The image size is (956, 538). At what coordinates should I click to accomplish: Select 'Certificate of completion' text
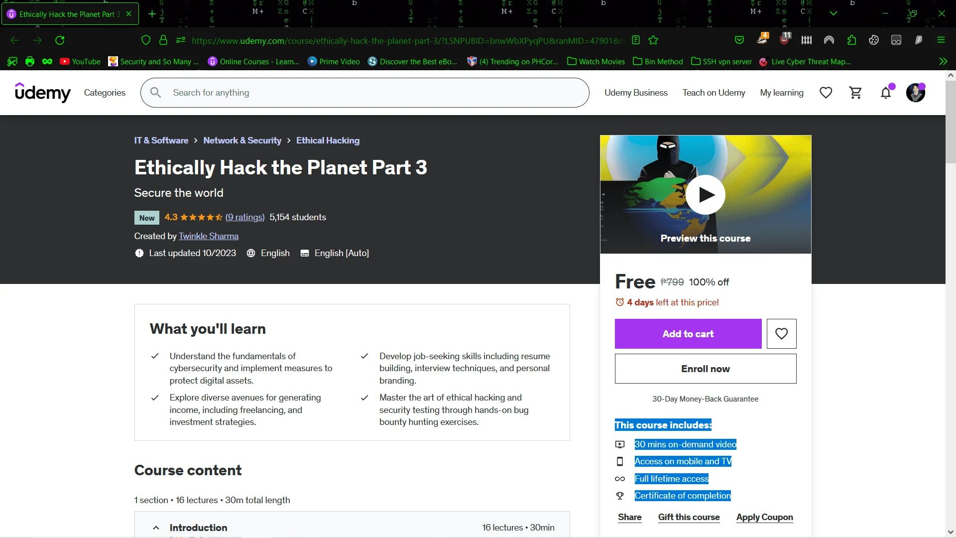[683, 496]
